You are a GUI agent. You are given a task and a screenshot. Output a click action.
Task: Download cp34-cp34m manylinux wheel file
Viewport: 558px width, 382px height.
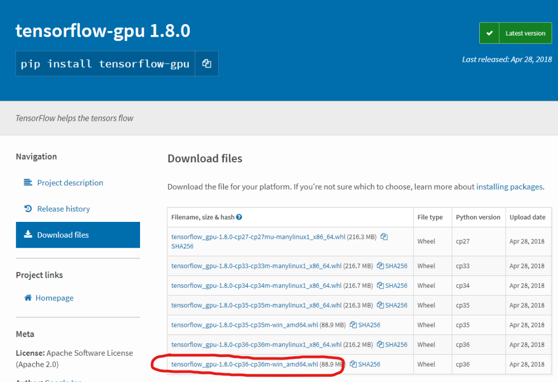click(x=256, y=285)
